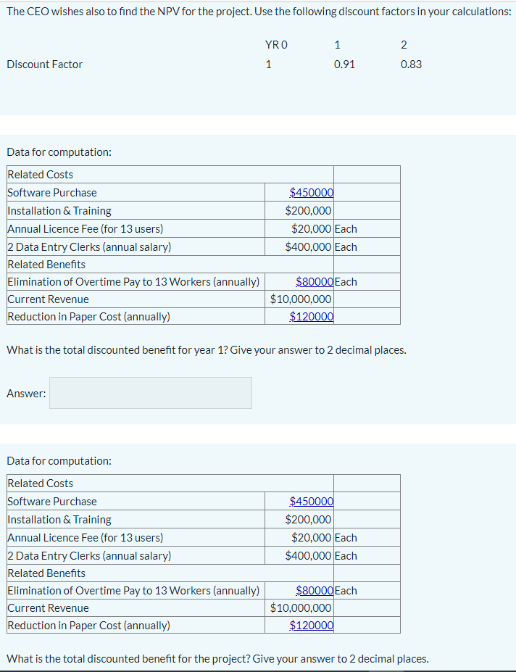Screen dimensions: 516x672
Task: Click 'Related Benefits' heading in first table
Action: click(46, 265)
